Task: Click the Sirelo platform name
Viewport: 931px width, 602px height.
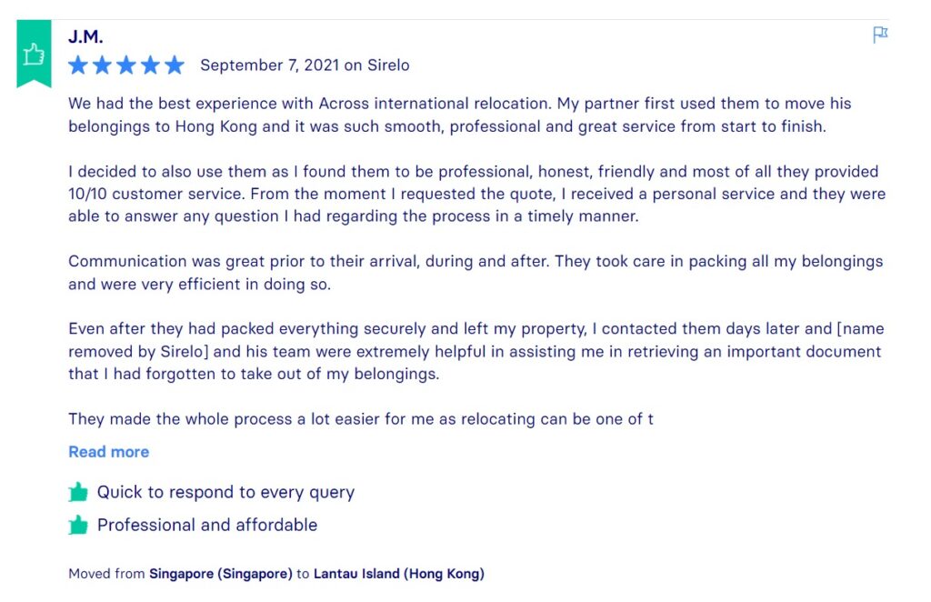Action: [386, 65]
